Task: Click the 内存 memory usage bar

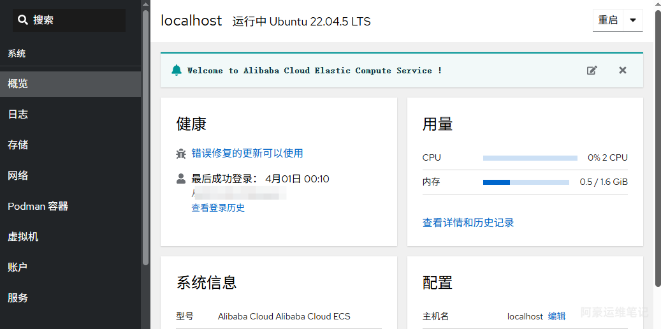Action: coord(526,182)
